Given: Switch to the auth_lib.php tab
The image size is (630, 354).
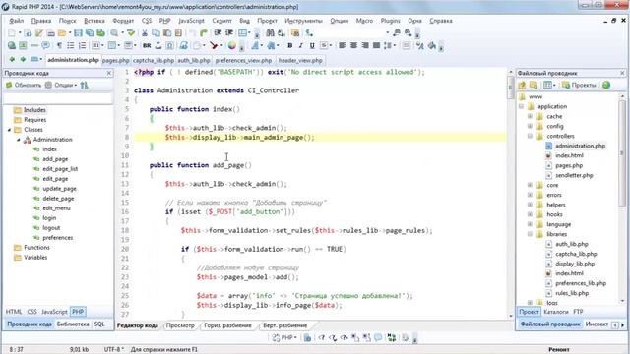Looking at the screenshot, I should pyautogui.click(x=194, y=61).
